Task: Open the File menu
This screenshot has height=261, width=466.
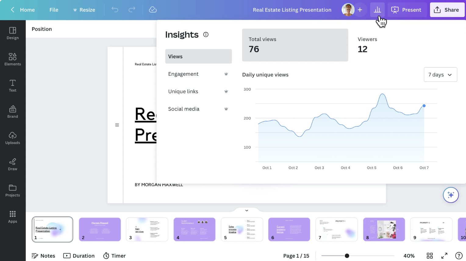Action: click(54, 10)
